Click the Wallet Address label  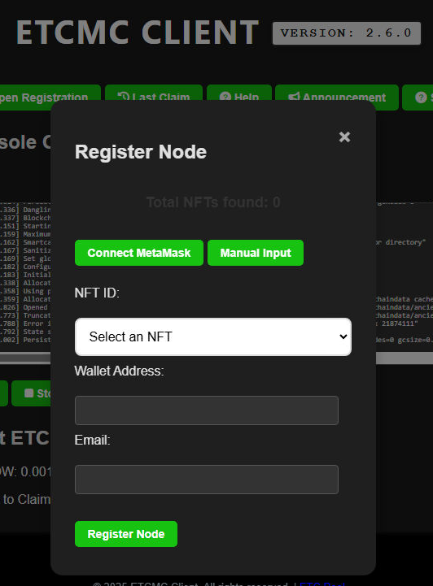(x=119, y=371)
